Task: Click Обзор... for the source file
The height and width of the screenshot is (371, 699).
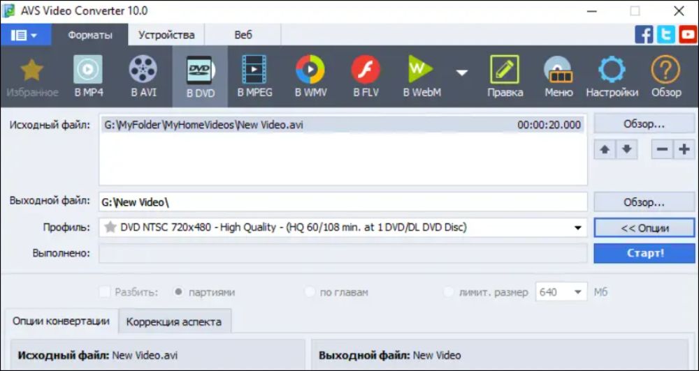Action: click(x=644, y=123)
